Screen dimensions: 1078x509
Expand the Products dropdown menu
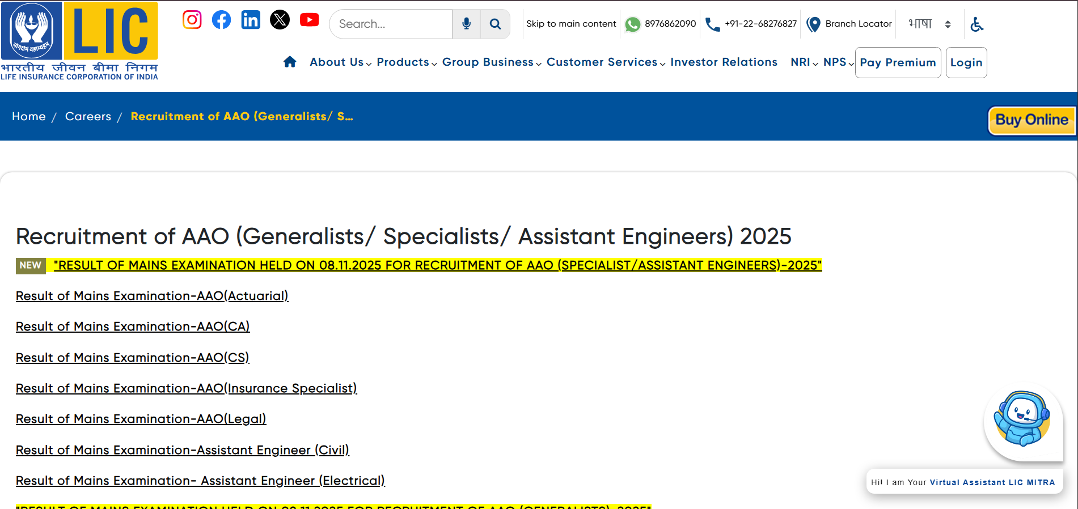pos(406,62)
